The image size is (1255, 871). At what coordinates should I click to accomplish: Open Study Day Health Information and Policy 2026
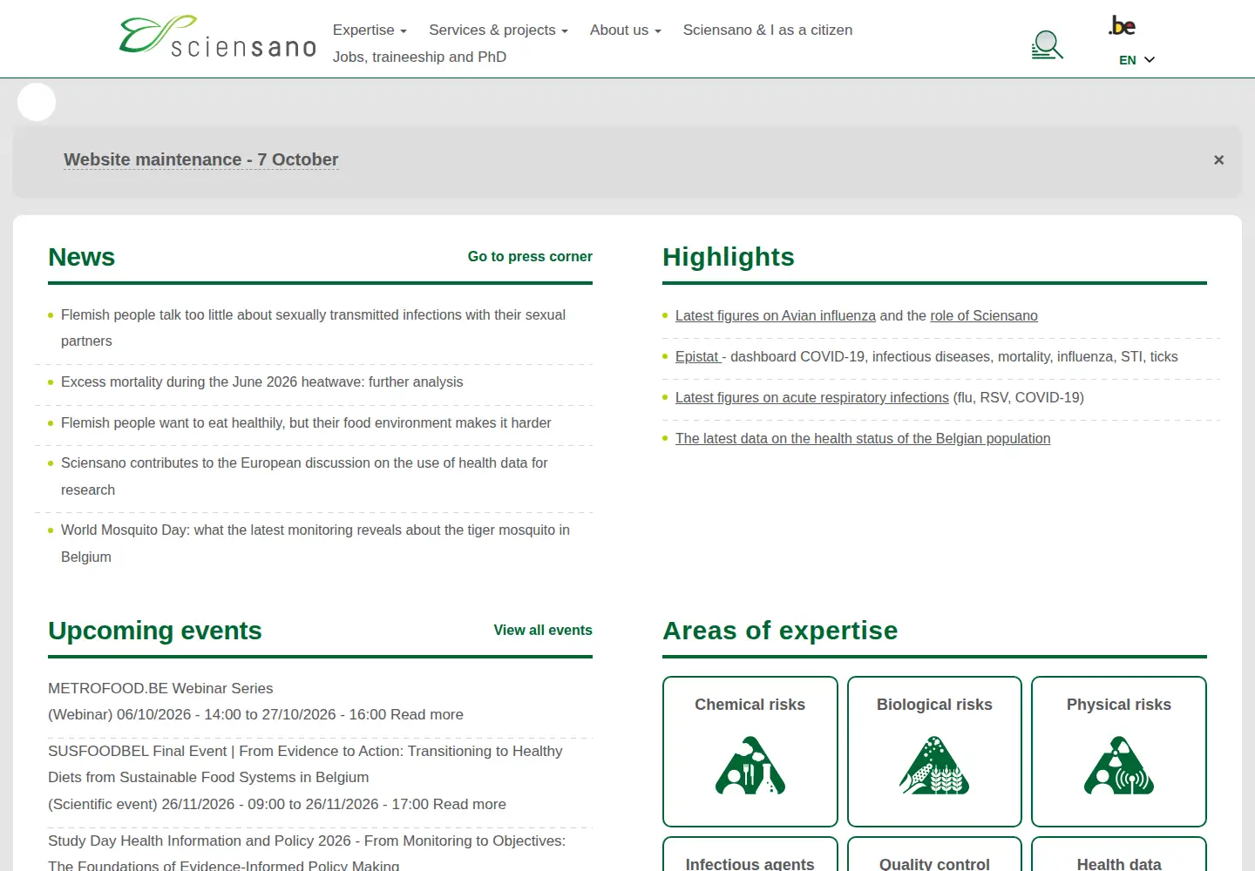point(307,854)
